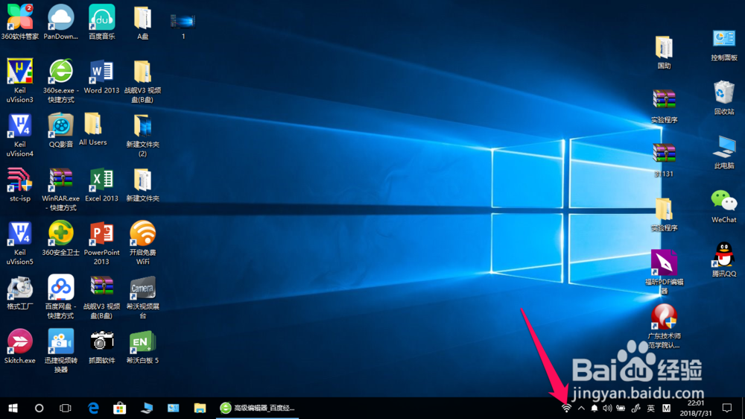Image resolution: width=745 pixels, height=419 pixels.
Task: Open the bell notification tray icon
Action: 594,408
